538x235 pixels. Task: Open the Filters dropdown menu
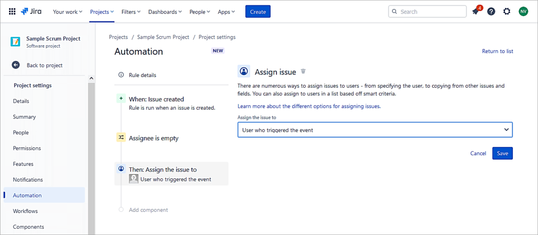tap(131, 12)
